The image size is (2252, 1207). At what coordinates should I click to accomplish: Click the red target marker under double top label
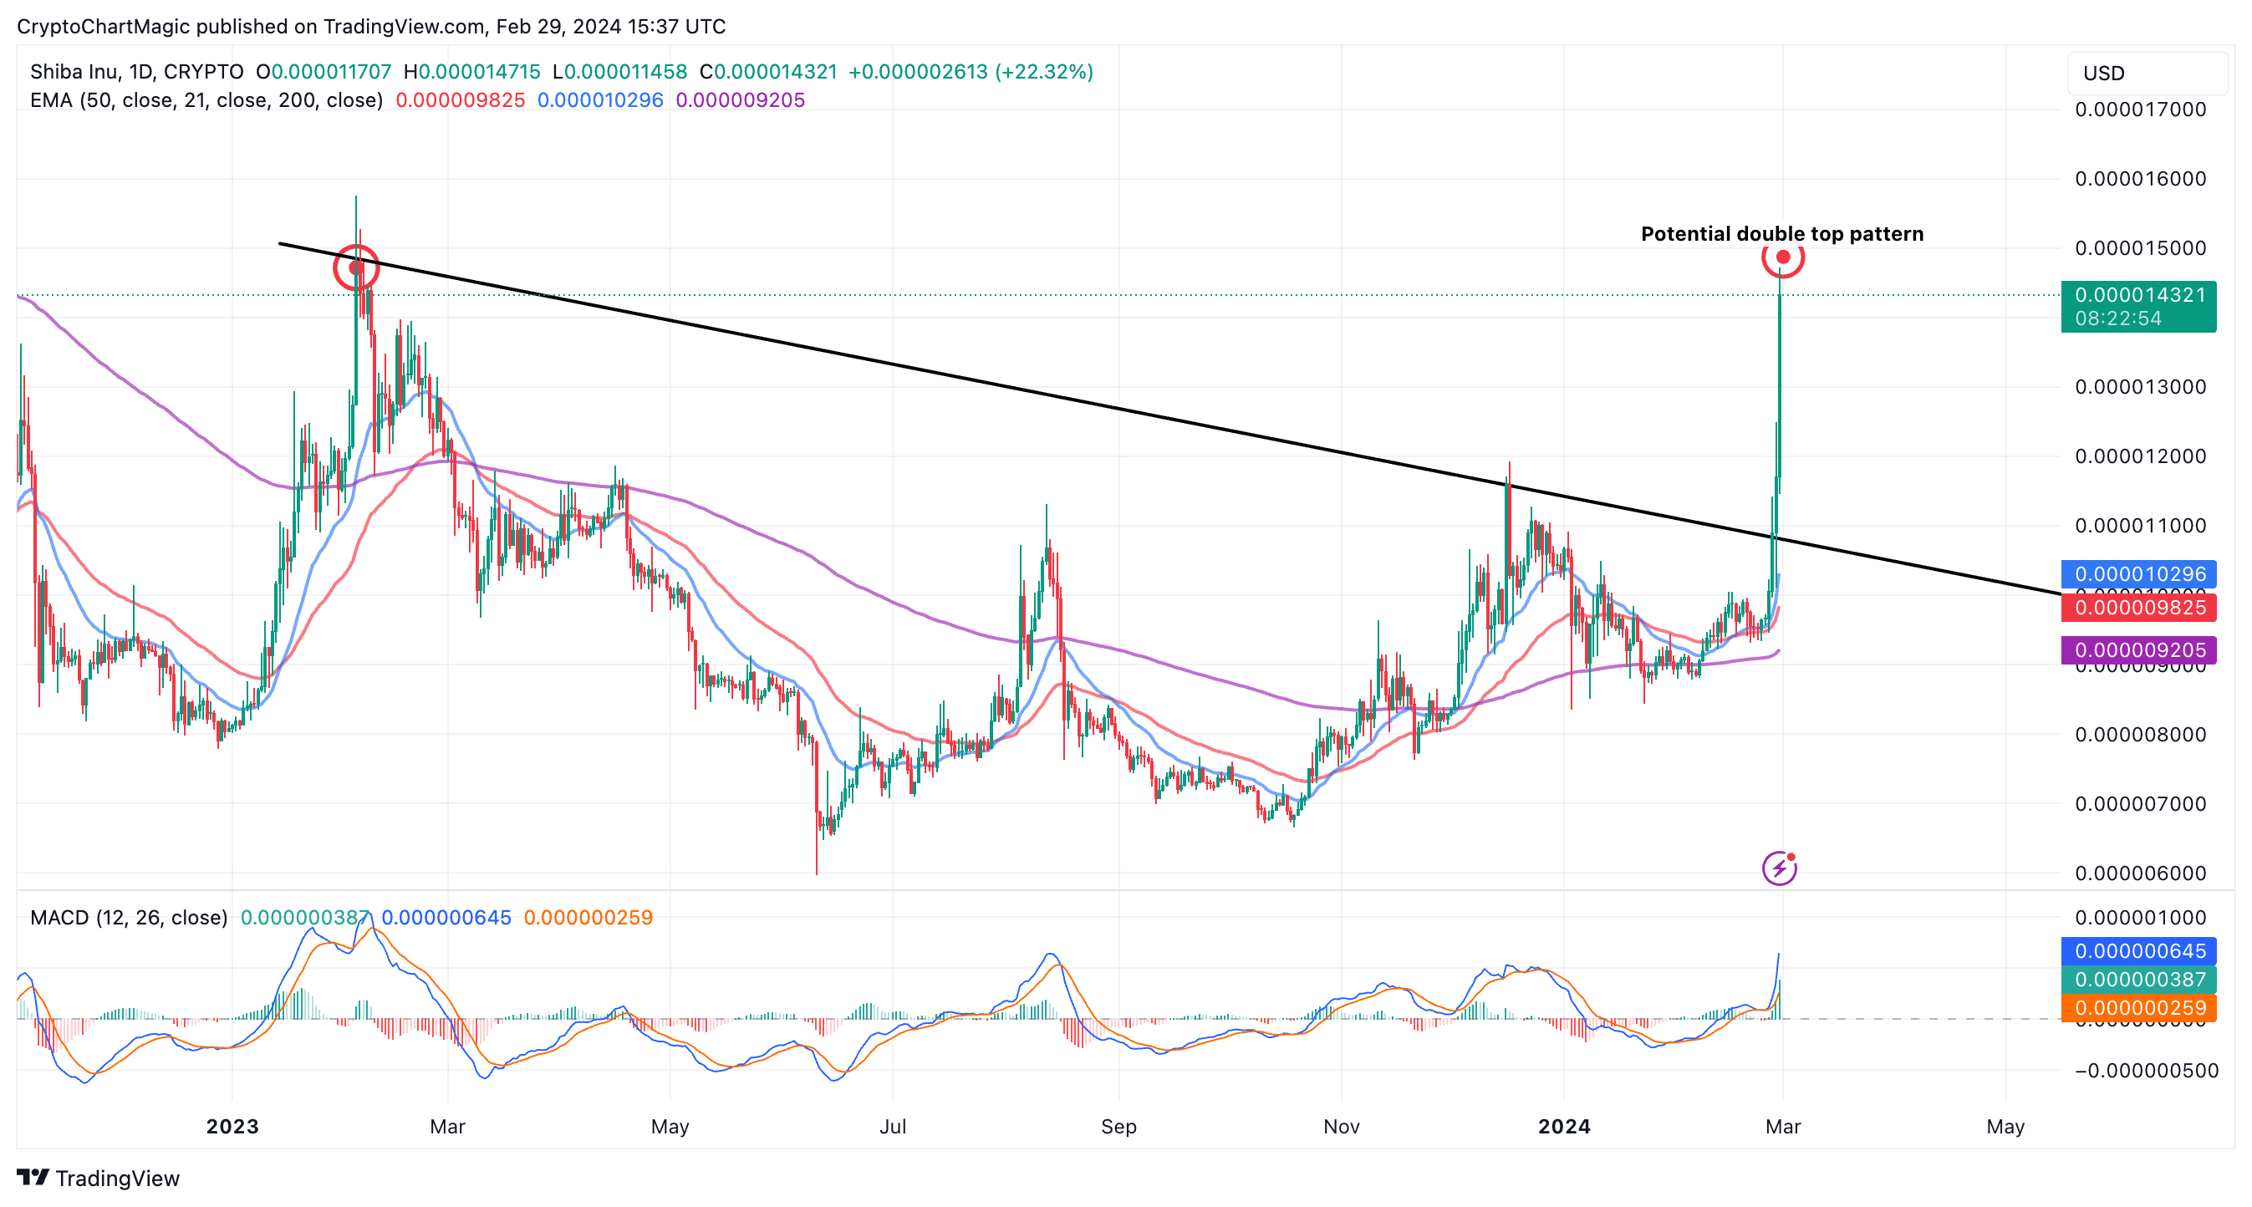click(1782, 257)
